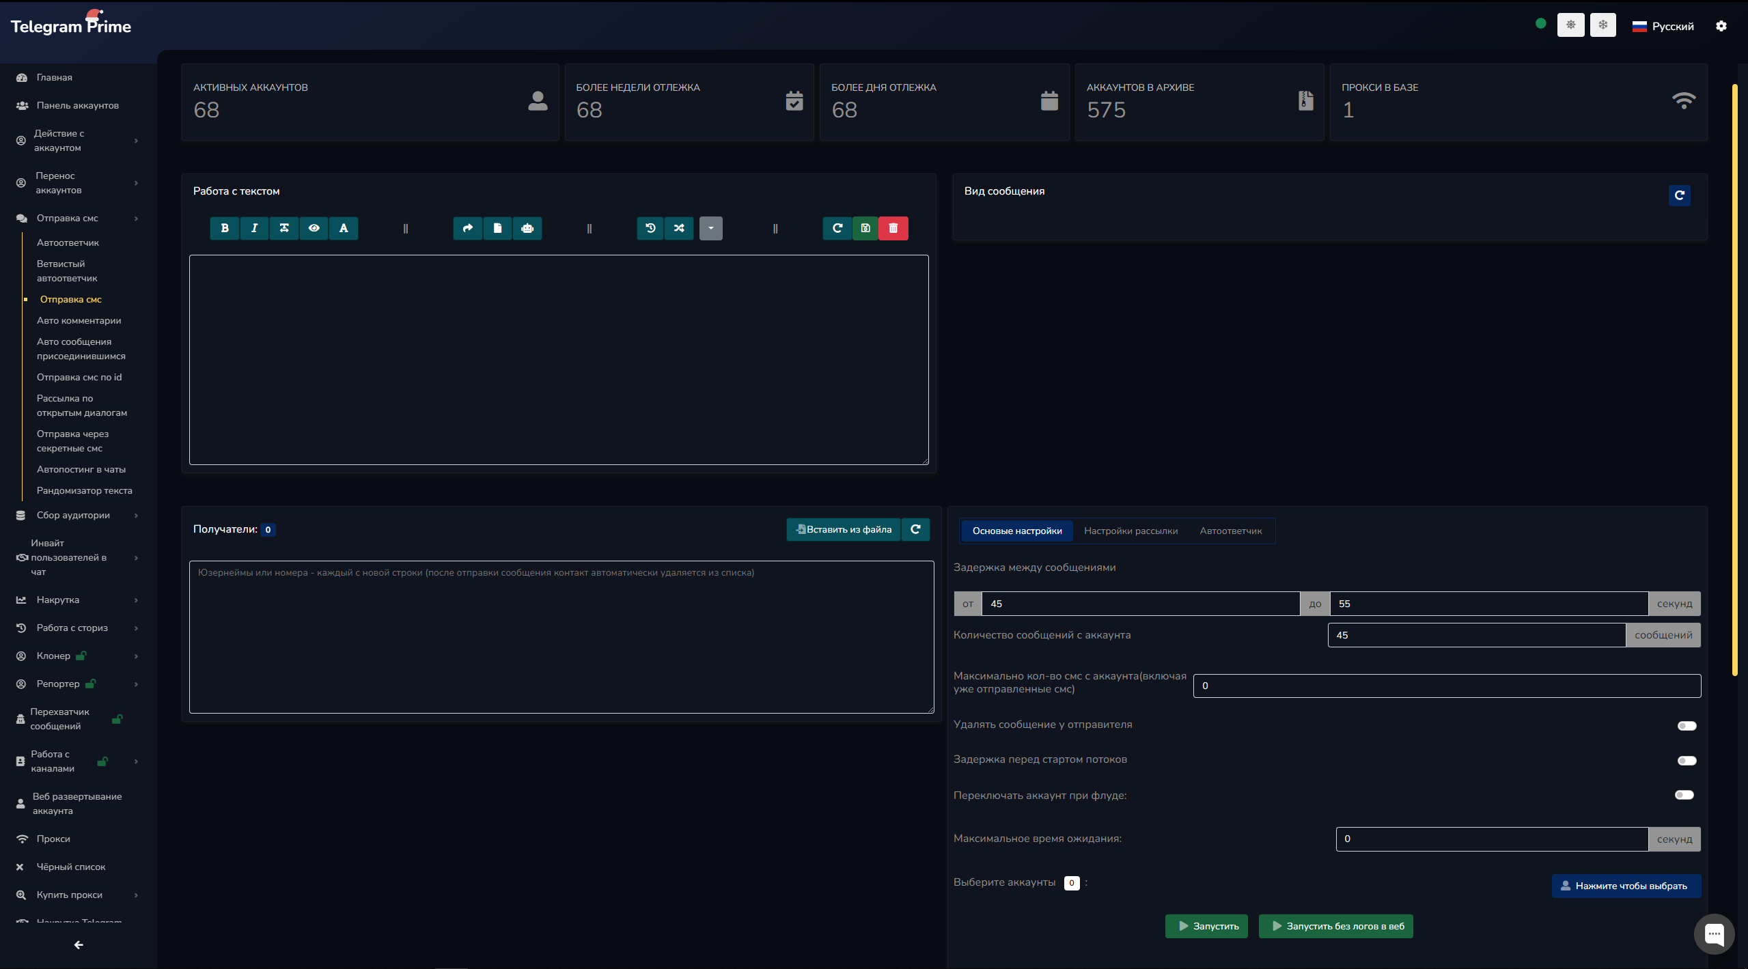The width and height of the screenshot is (1748, 969).
Task: Click the strikethrough text icon
Action: click(x=284, y=228)
